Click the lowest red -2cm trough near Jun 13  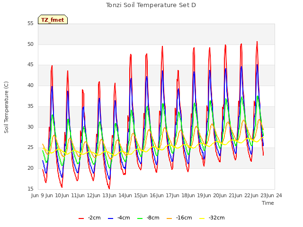(109, 188)
